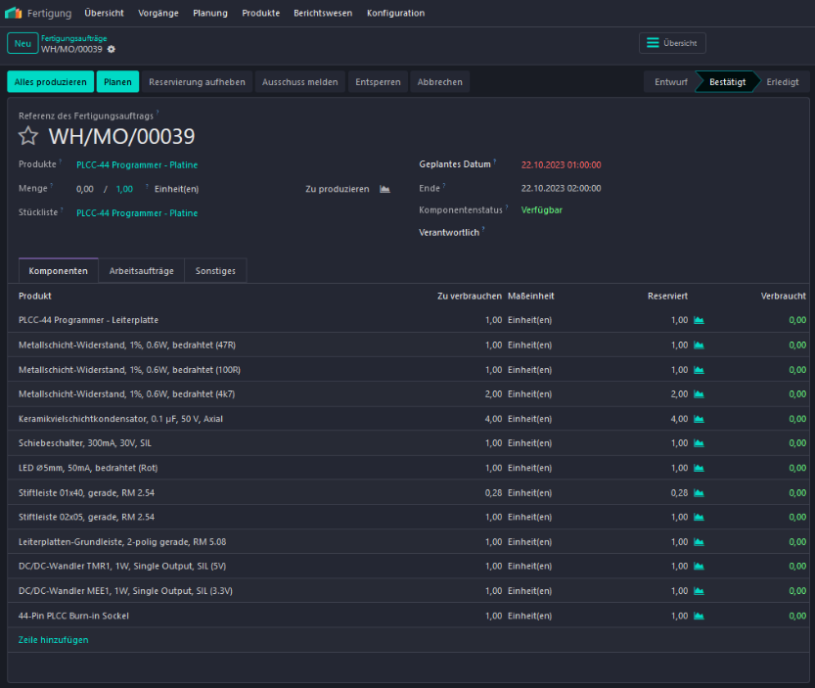Select the 44-Pin PLCC Burn-in Sockel row name
Screen dimensions: 815x688
tap(73, 617)
